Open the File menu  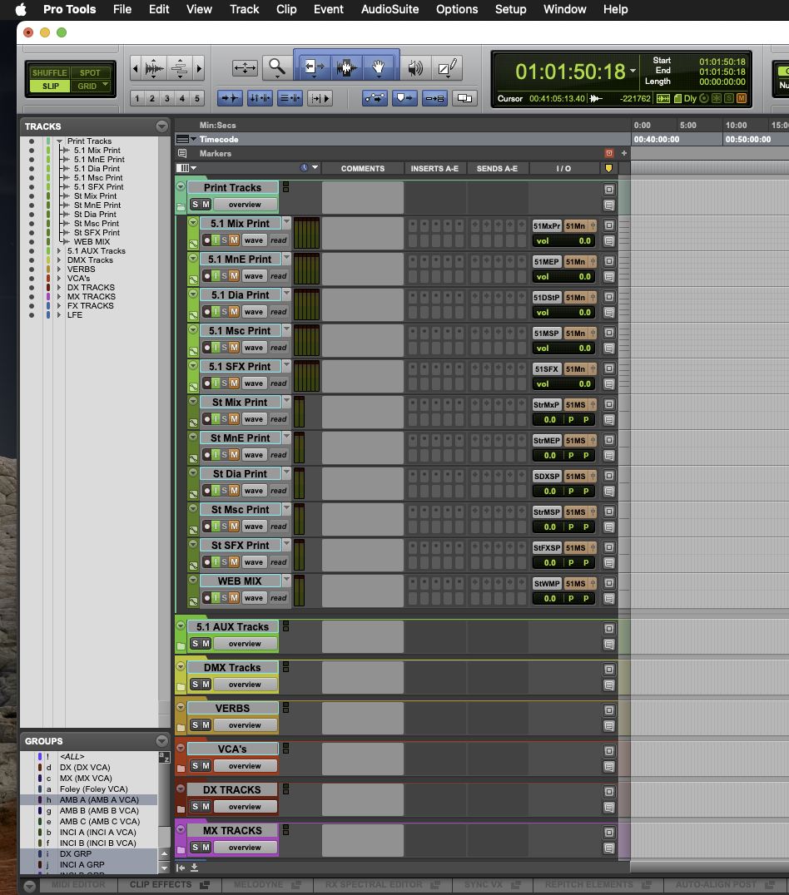(122, 9)
